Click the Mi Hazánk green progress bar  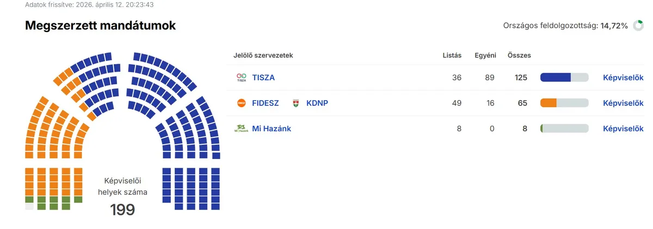click(x=564, y=129)
